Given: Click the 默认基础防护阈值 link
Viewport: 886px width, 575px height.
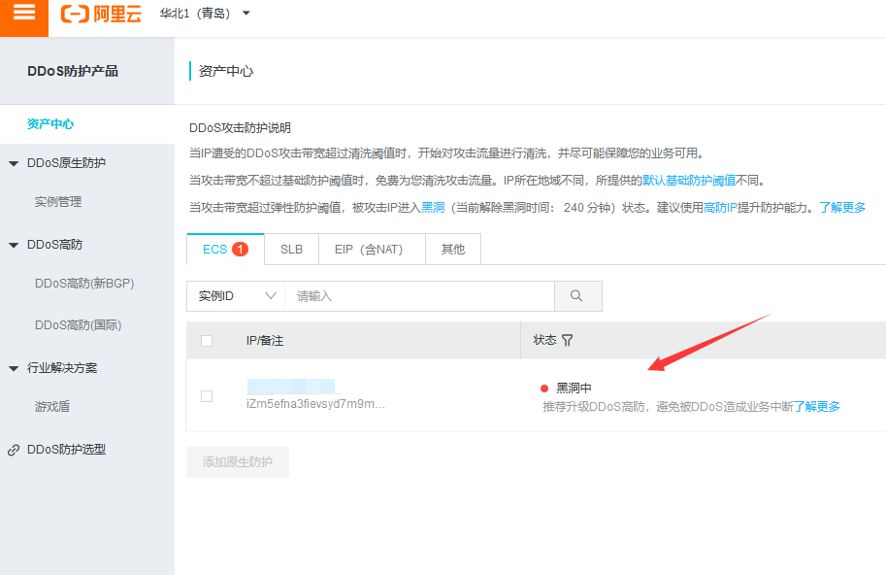Looking at the screenshot, I should (688, 181).
